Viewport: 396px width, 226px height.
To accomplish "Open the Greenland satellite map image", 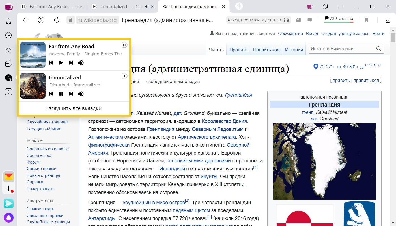I will pos(324,161).
